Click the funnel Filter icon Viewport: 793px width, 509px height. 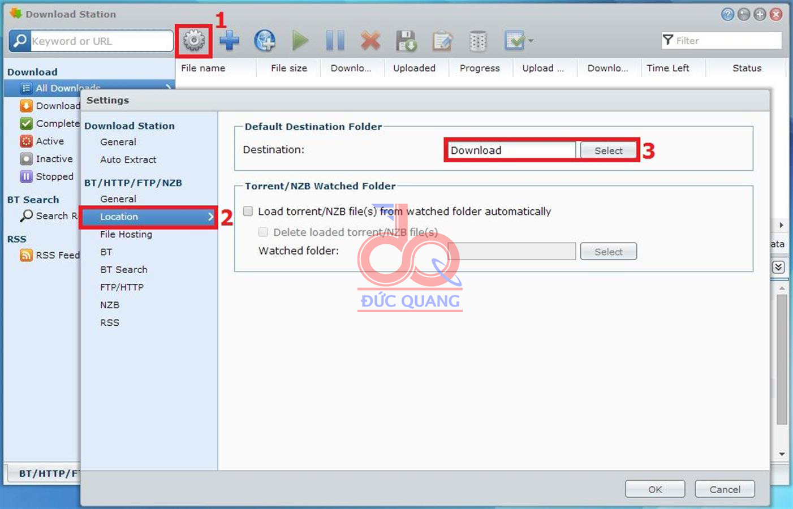[668, 40]
